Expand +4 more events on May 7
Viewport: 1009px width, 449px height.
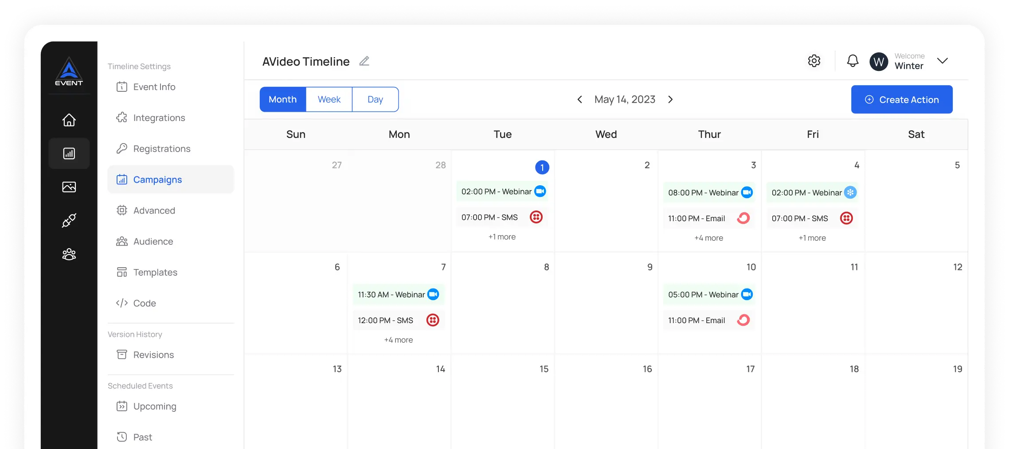(399, 340)
